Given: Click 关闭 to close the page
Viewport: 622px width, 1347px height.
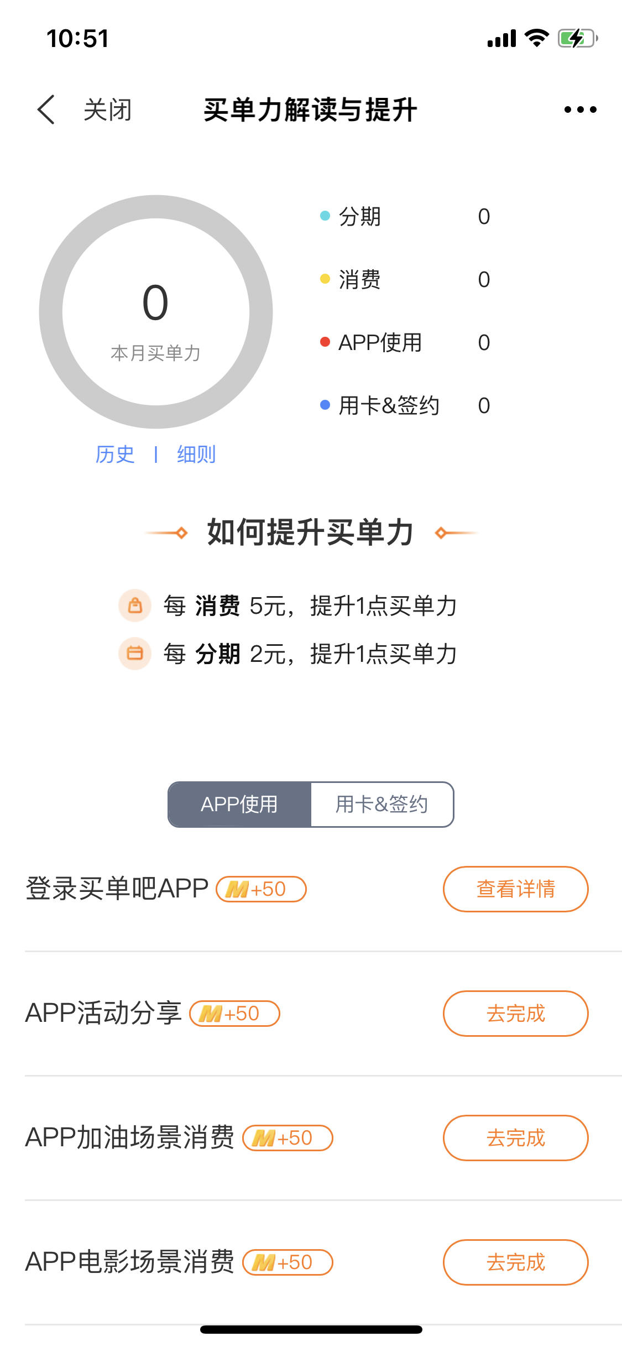Looking at the screenshot, I should (108, 110).
